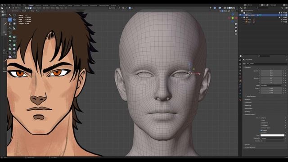Open the Object Data mesh tab icon
Screen dimensions: 288x162
(x=240, y=96)
